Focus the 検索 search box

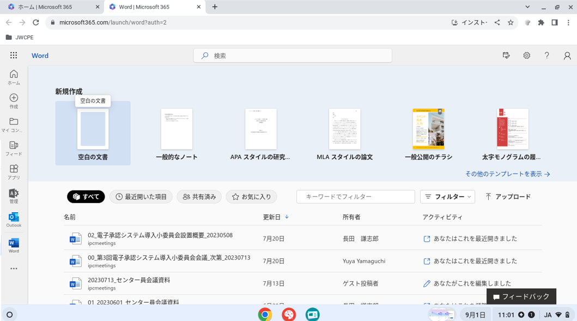[x=293, y=56]
